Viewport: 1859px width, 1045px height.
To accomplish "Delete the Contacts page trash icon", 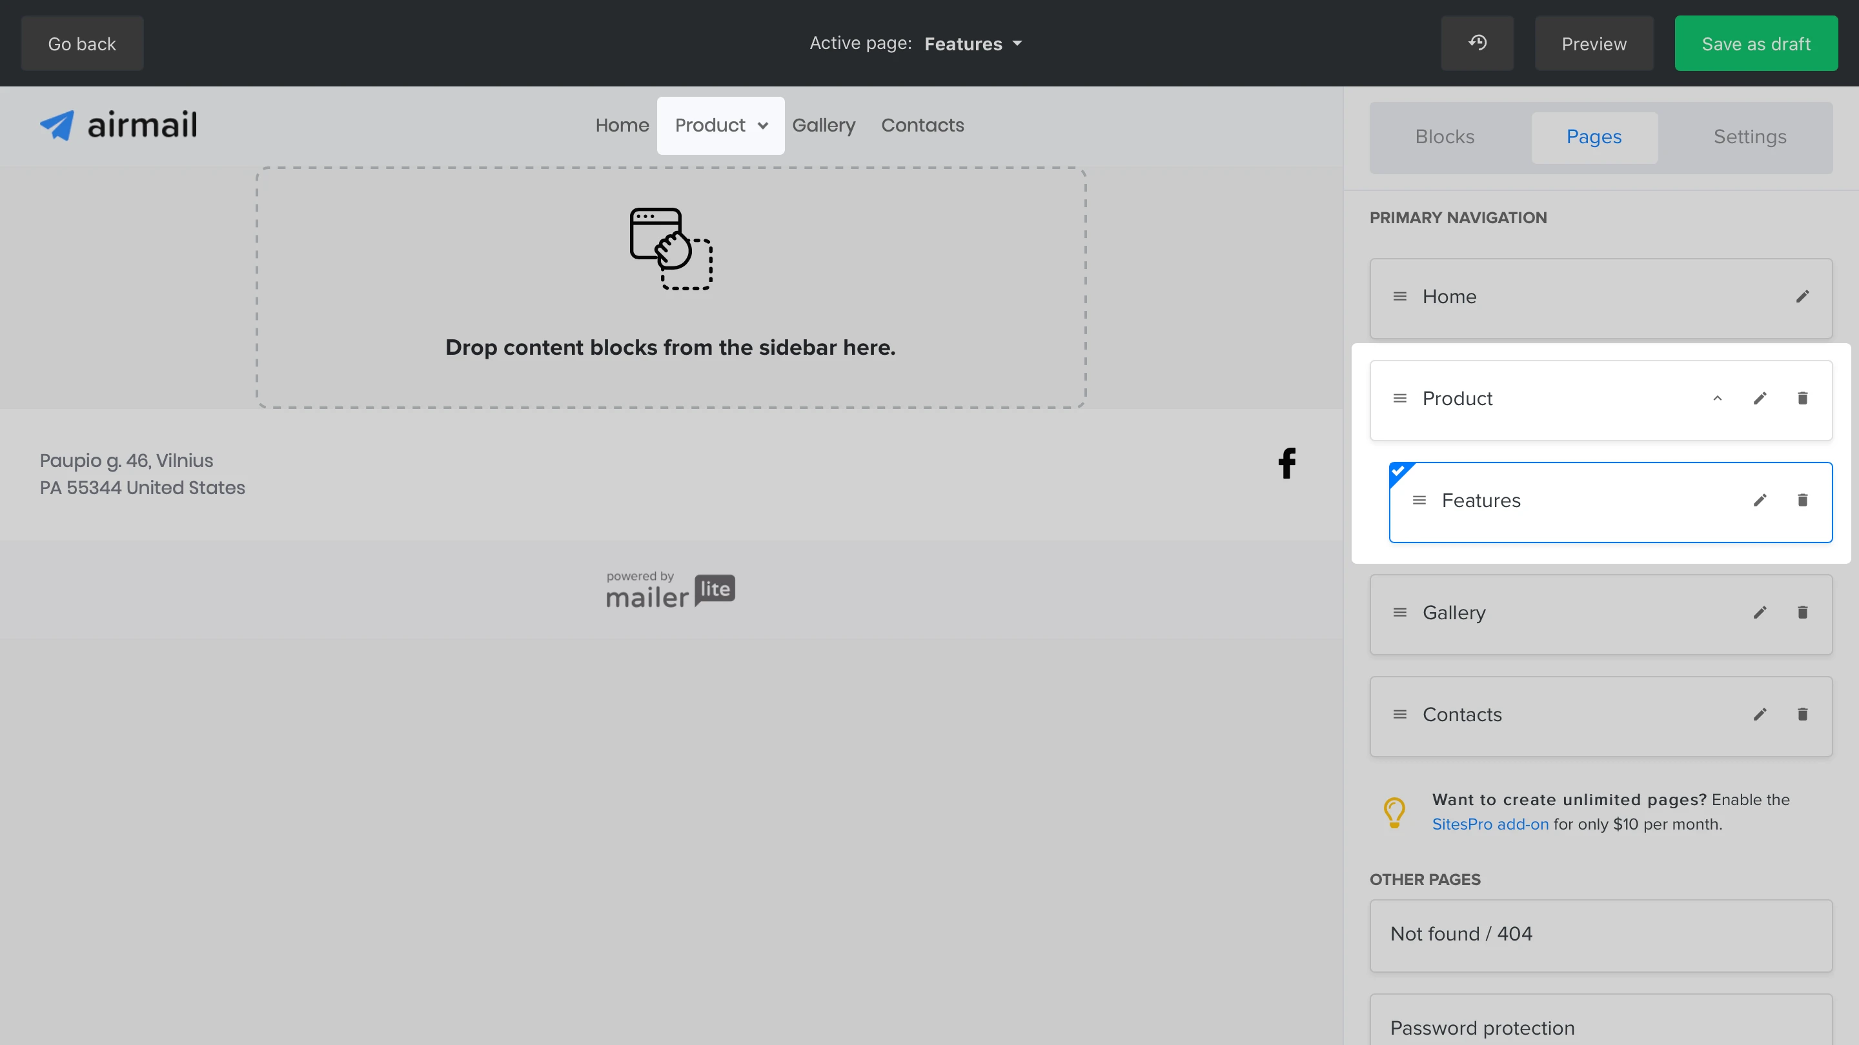I will point(1802,714).
